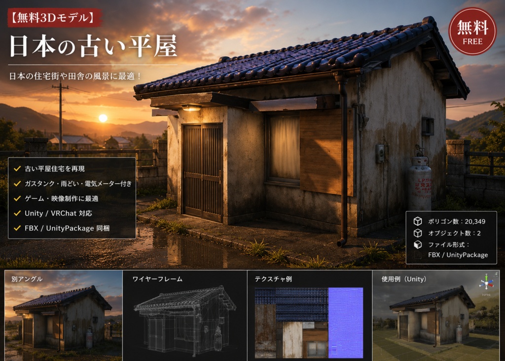Click the 別アングル label
Image resolution: width=505 pixels, height=361 pixels.
[x=27, y=279]
